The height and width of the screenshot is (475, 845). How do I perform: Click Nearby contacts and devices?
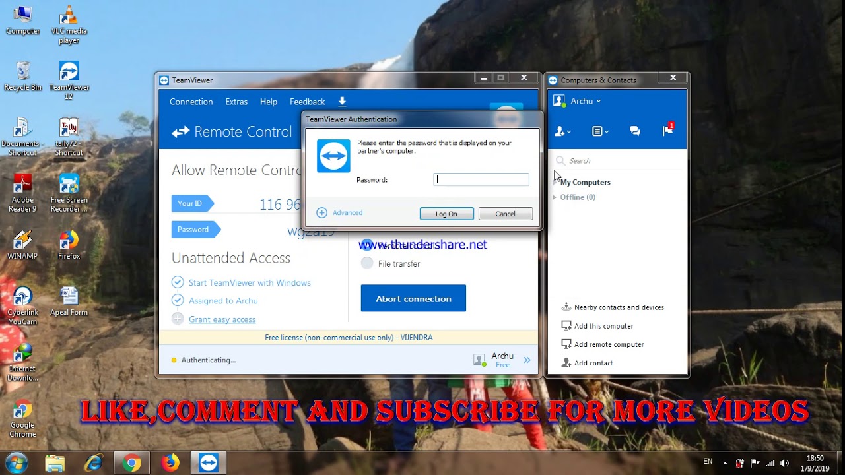pos(613,307)
